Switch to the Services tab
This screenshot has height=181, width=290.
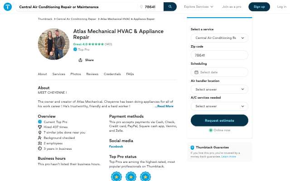pos(59,74)
